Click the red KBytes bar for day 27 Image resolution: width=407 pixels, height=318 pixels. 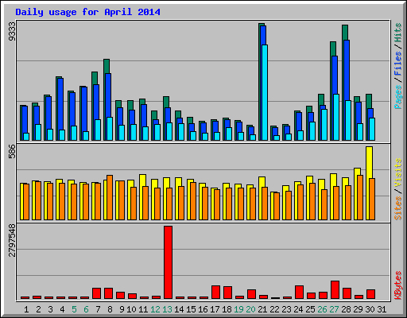click(x=335, y=289)
